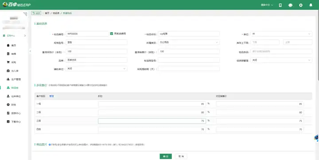Click the 三级 discount field showing 75
The height and width of the screenshot is (160, 319).
[x=152, y=121]
